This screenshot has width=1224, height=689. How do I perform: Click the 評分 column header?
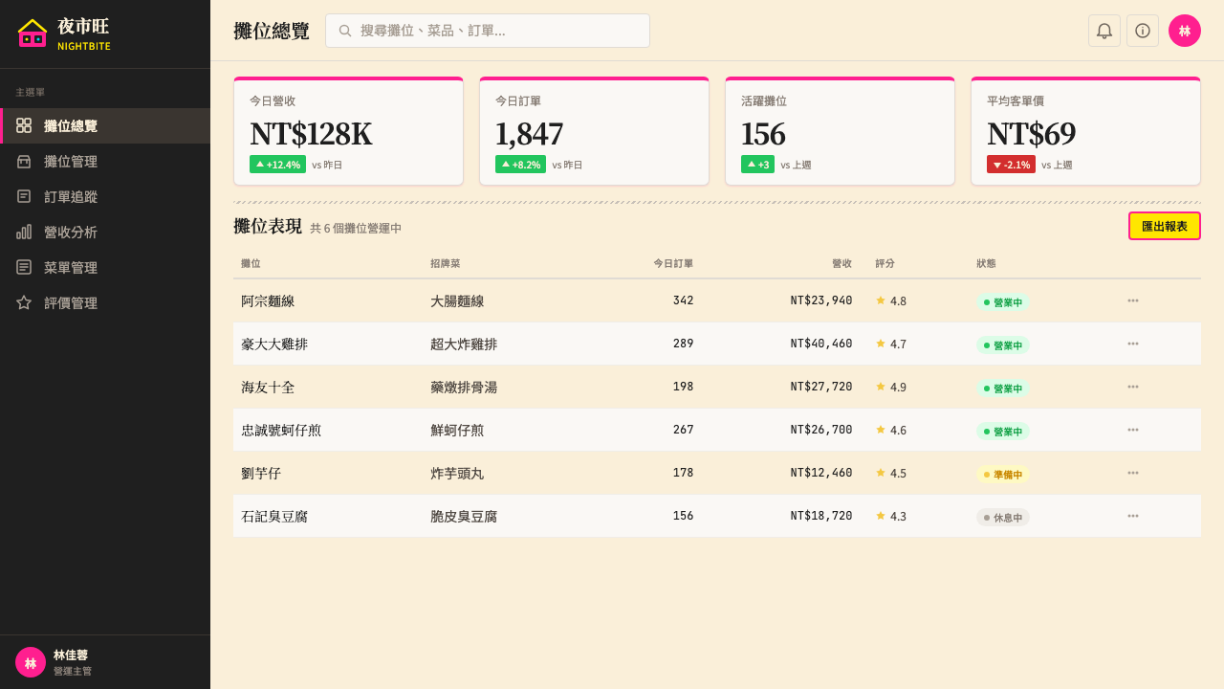[x=885, y=263]
